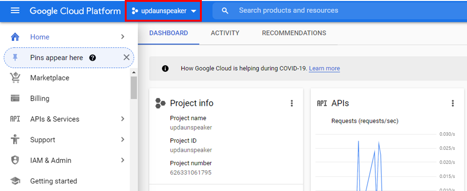Image resolution: width=467 pixels, height=191 pixels.
Task: Click the Project ID value updaunspeaker
Action: (x=191, y=150)
